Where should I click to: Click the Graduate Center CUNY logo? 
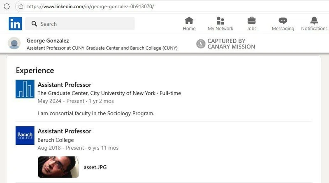pos(25,89)
